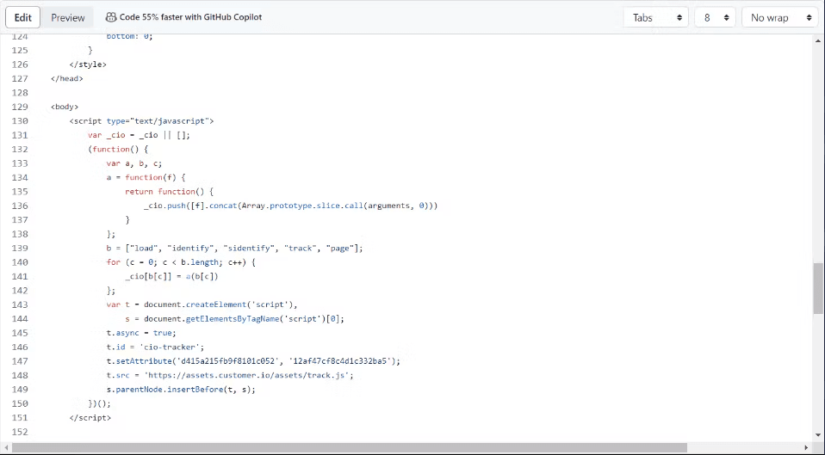Click the 'for (c = 0; c < b.length' loop line
Viewport: 825px width, 455px height.
point(181,262)
